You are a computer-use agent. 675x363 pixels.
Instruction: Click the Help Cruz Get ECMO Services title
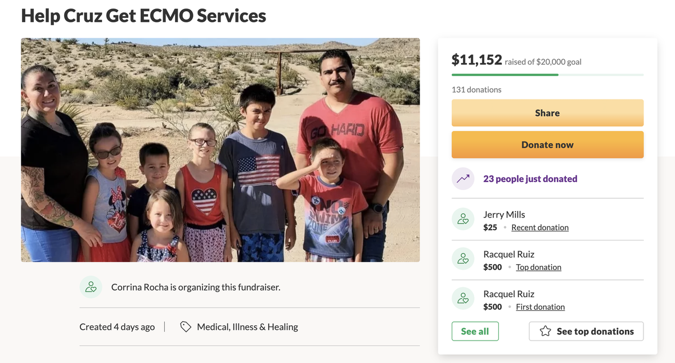click(143, 15)
